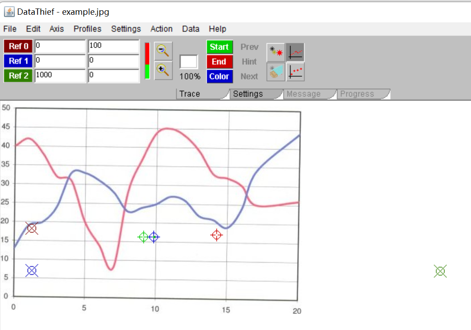Select the flashlight cleanup tool icon
471x330 pixels.
click(276, 71)
